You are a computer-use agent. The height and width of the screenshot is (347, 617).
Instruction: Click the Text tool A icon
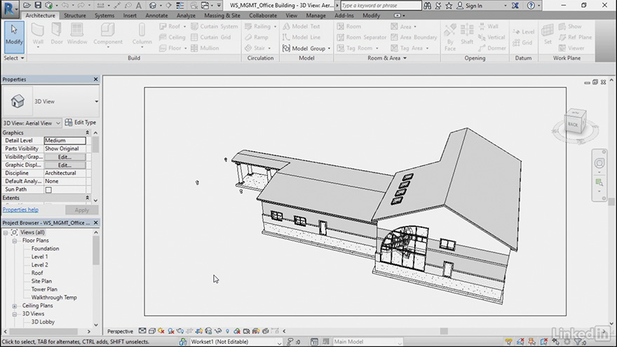tap(139, 6)
